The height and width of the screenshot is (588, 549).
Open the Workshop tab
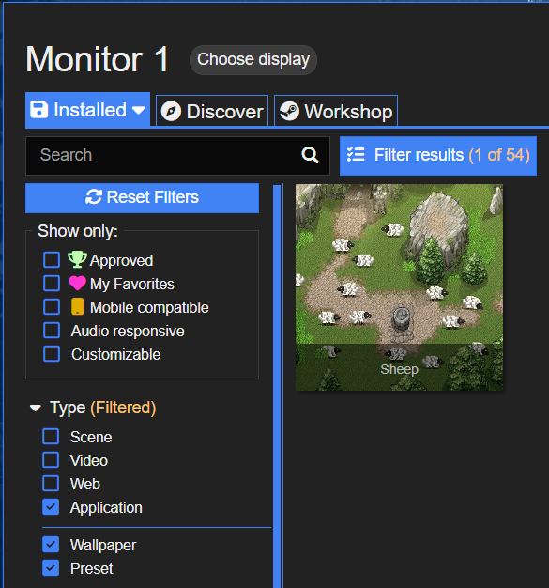click(336, 112)
